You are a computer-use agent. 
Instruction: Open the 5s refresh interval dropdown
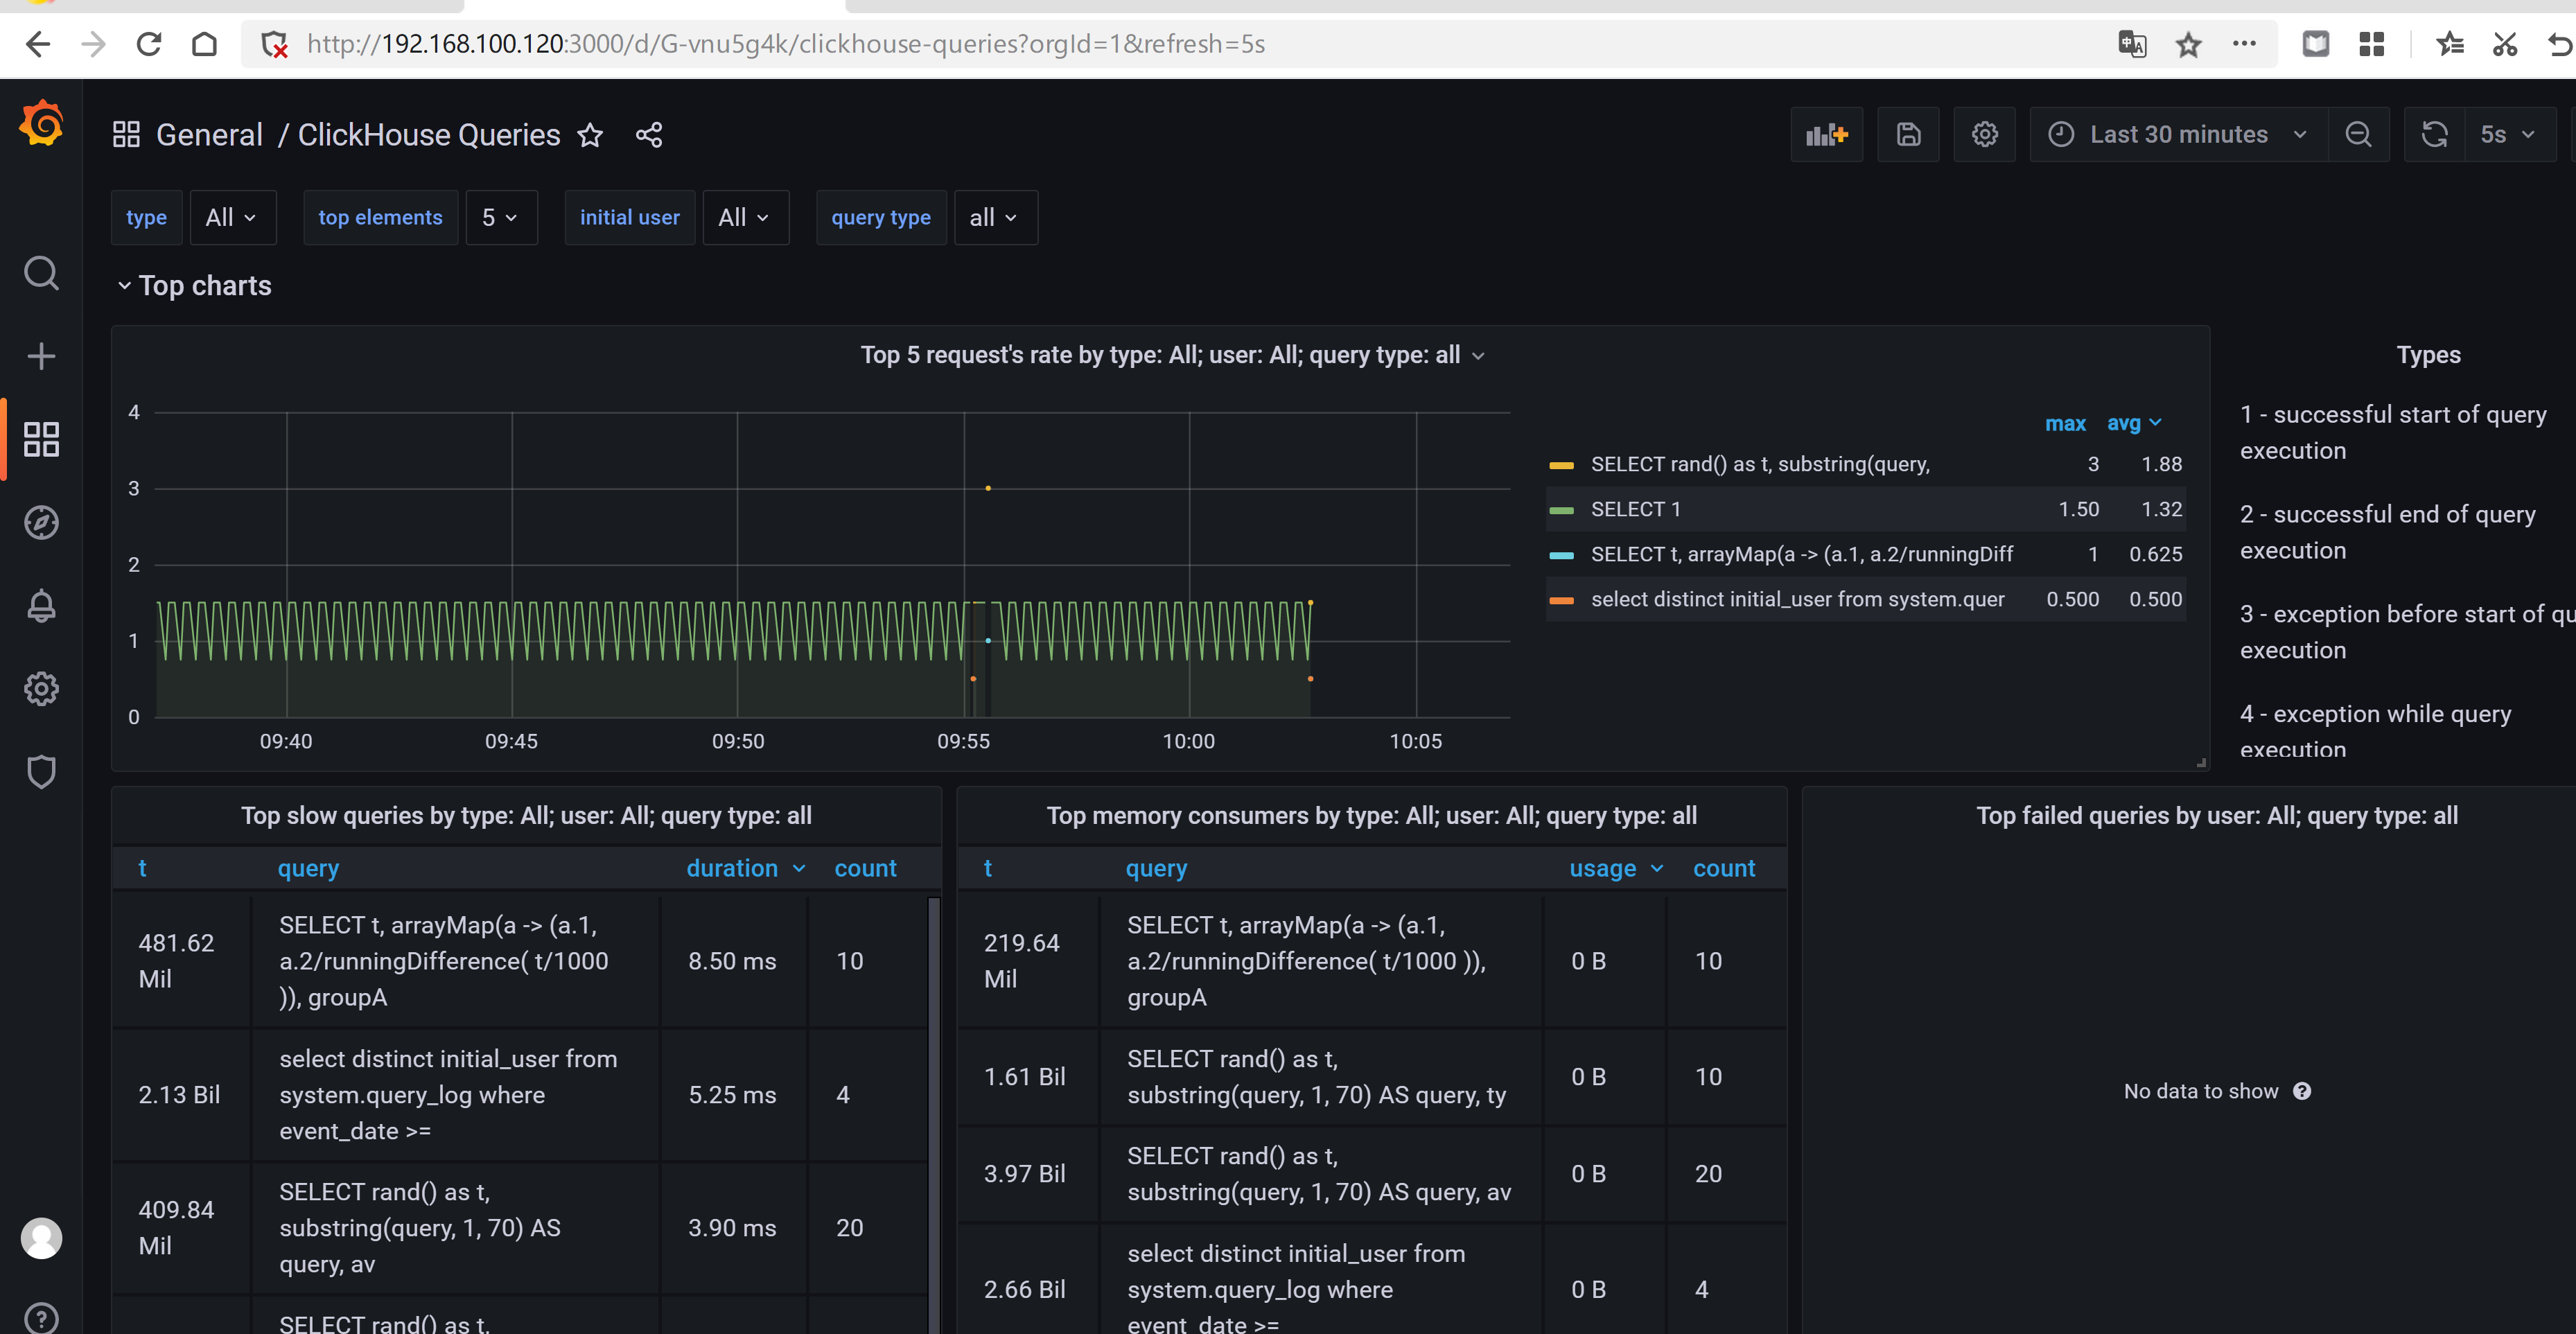click(x=2510, y=134)
